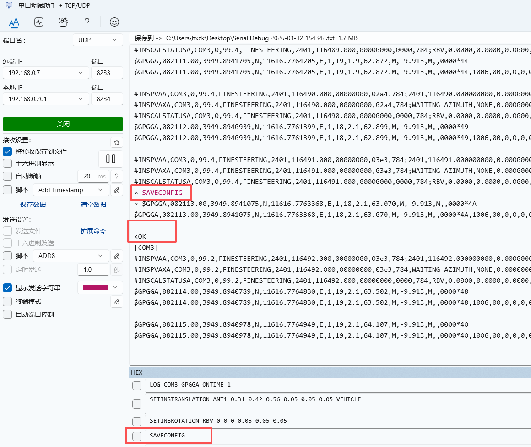Pause receiving with the pause icon
Viewport: 531px width, 447px height.
tap(111, 159)
